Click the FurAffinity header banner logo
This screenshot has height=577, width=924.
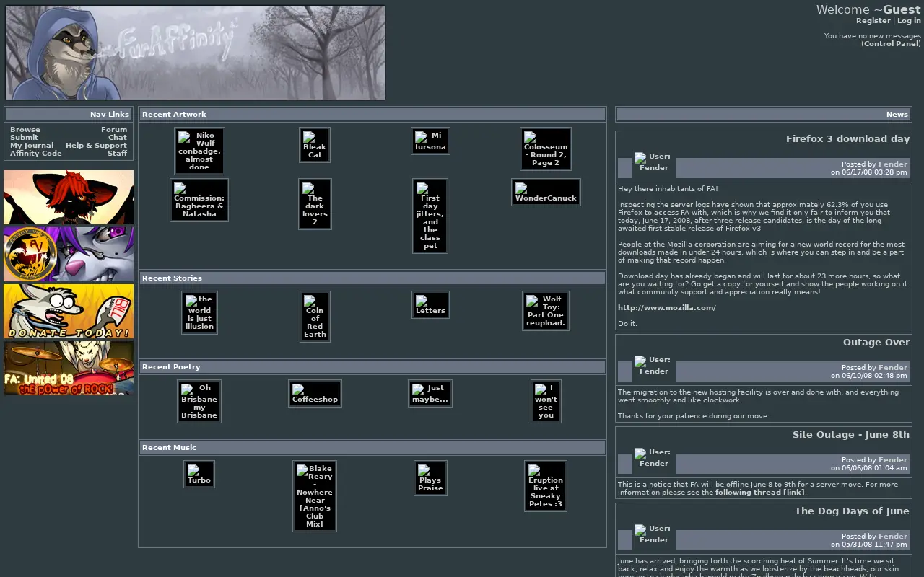tap(195, 53)
